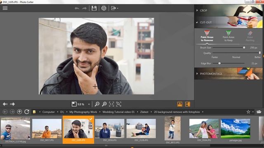Click D:\ in the path bar
The width and height of the screenshot is (264, 148).
click(x=62, y=112)
